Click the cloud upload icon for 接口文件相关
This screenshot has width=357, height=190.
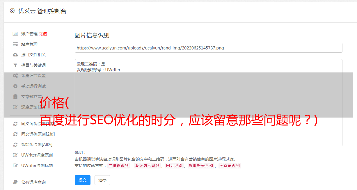coord(15,55)
